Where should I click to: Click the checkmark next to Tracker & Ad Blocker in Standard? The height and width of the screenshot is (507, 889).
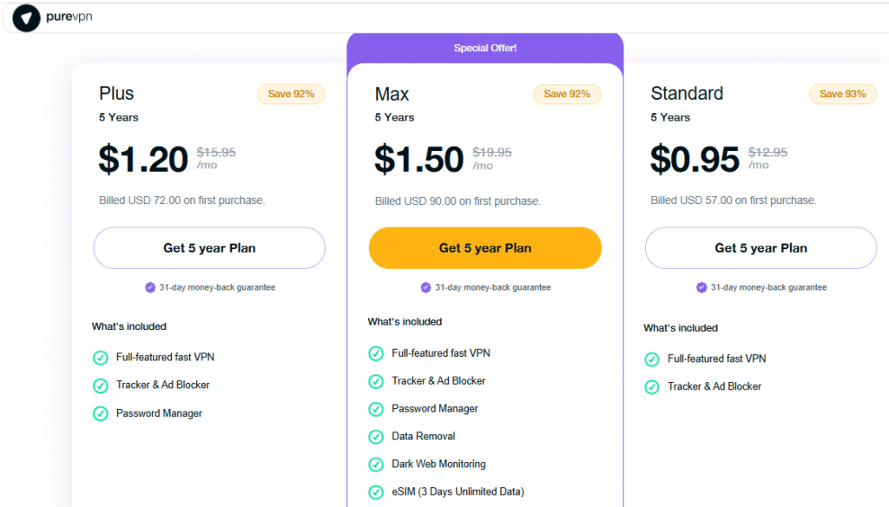(x=652, y=386)
